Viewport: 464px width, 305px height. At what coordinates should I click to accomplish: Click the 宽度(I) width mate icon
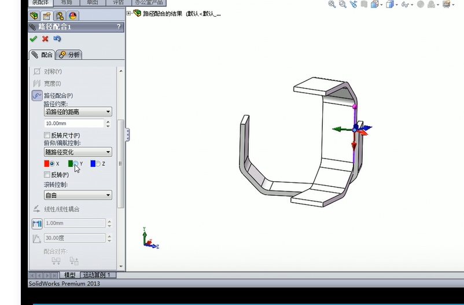(37, 83)
